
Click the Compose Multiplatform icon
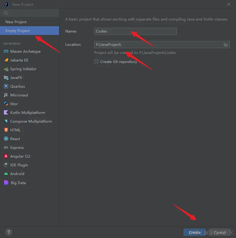[6, 121]
